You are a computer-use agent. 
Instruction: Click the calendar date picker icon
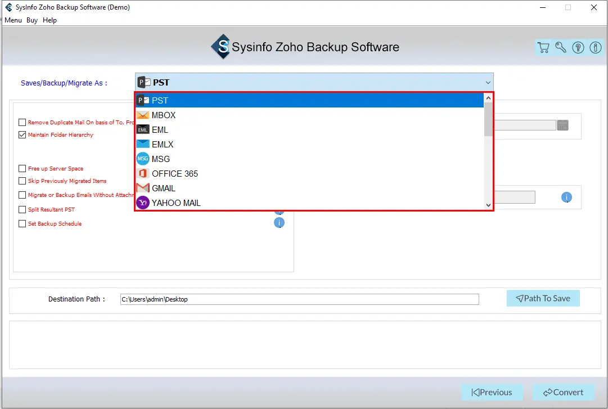point(562,125)
